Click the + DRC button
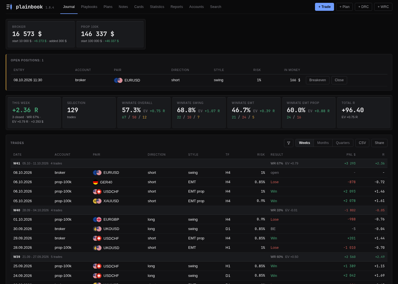 (x=363, y=7)
